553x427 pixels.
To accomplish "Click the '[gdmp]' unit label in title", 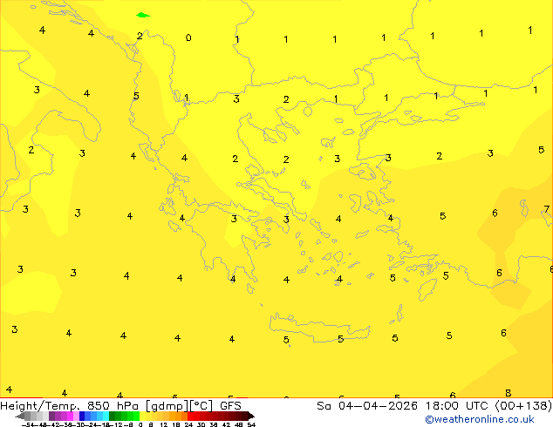I will pos(167,406).
